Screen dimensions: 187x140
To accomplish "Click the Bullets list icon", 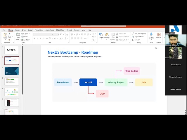I will pos(72,34).
